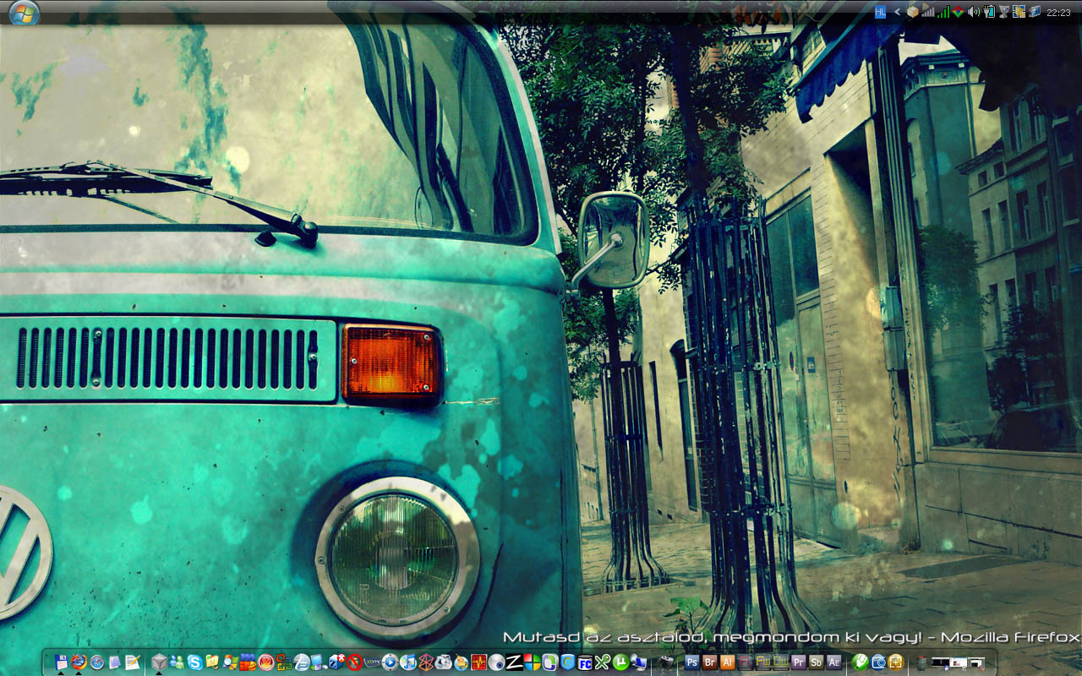Open uTorrent green icon in dock
The width and height of the screenshot is (1082, 676).
[620, 662]
